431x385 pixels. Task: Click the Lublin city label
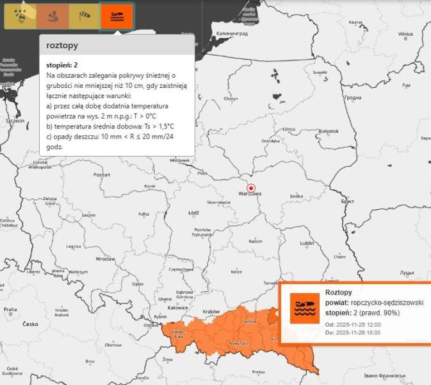coord(307,243)
